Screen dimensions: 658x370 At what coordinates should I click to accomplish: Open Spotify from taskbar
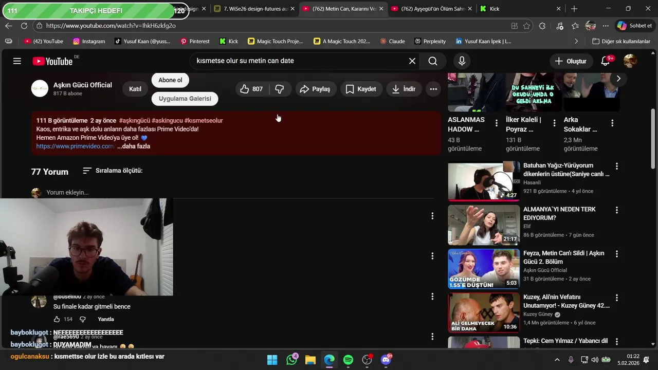[x=348, y=360]
